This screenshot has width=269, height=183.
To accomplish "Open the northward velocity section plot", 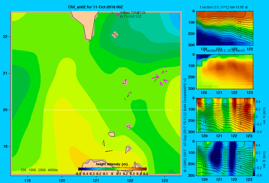I will (225, 115).
